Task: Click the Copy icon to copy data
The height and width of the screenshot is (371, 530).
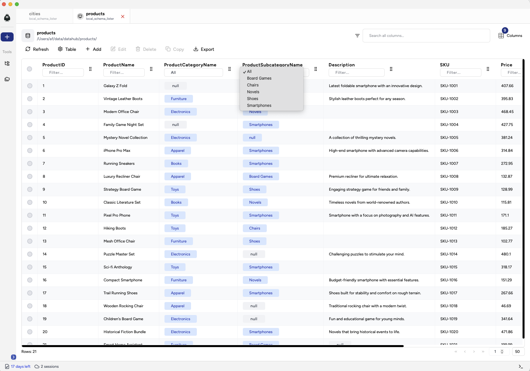Action: coord(168,49)
